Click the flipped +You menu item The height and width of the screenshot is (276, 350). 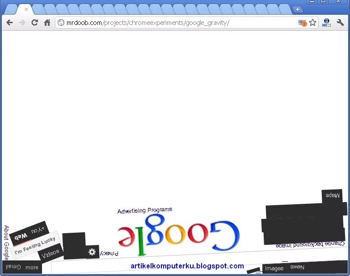(38, 230)
